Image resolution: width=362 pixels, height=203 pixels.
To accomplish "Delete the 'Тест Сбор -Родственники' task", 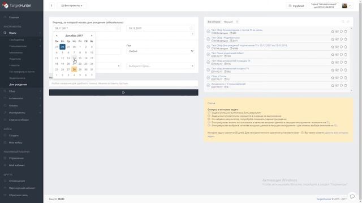I will (x=346, y=39).
